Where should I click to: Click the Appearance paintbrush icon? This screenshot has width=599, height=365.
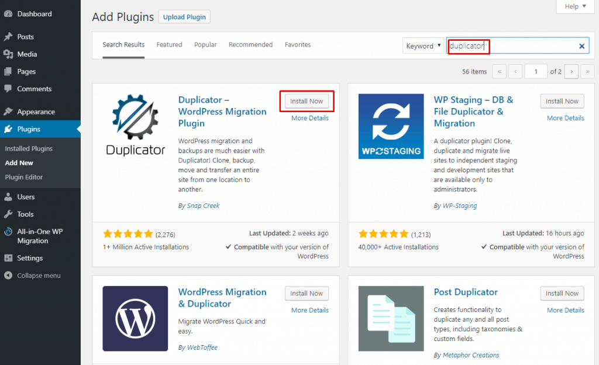8,112
